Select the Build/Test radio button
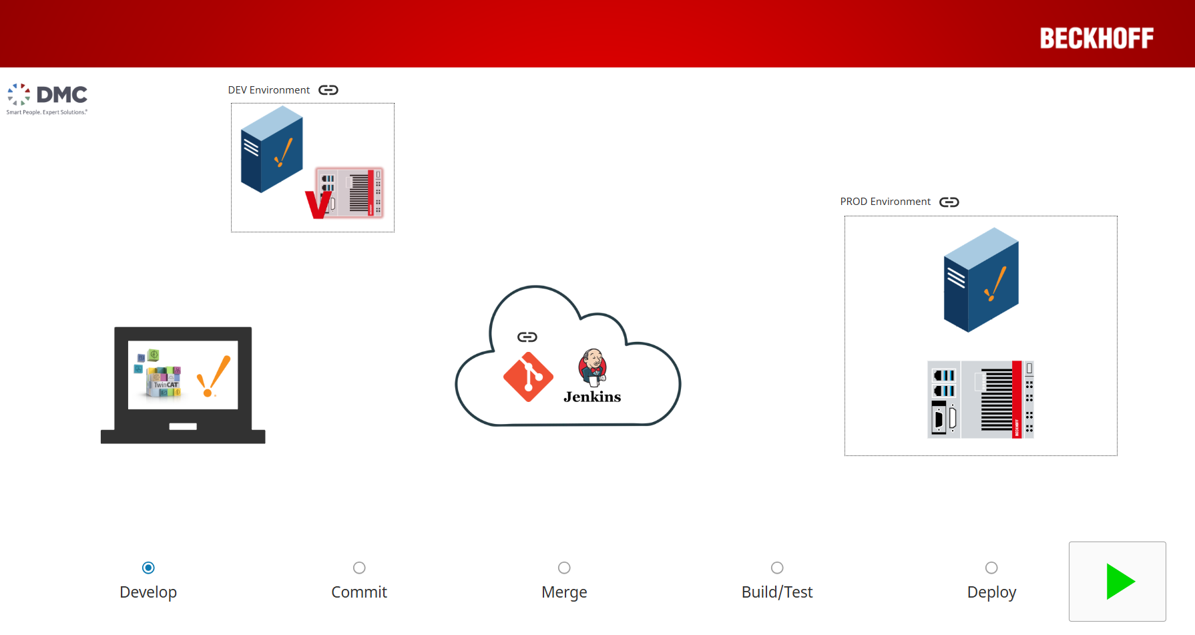The image size is (1195, 635). click(x=777, y=568)
